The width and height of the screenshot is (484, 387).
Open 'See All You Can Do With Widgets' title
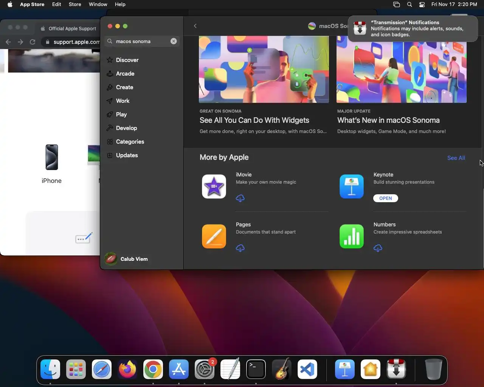[254, 120]
